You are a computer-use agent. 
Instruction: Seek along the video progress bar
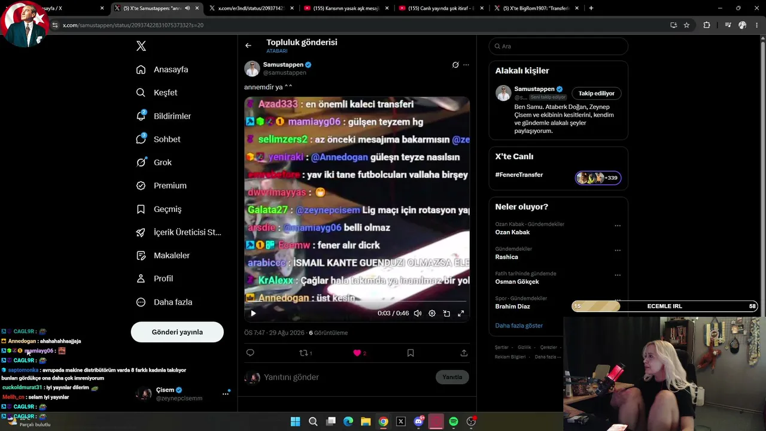point(357,302)
